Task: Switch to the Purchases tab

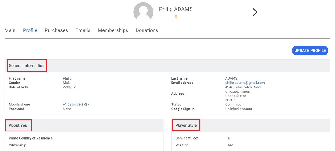Action: click(x=56, y=30)
